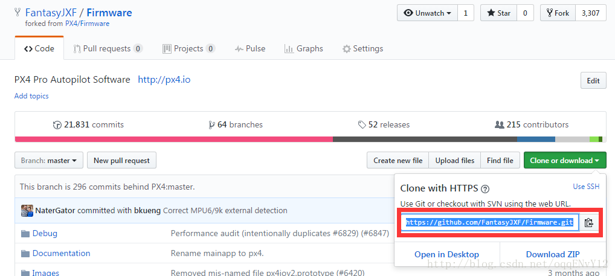This screenshot has width=615, height=276.
Task: Open the Pull requests tab
Action: click(x=108, y=48)
